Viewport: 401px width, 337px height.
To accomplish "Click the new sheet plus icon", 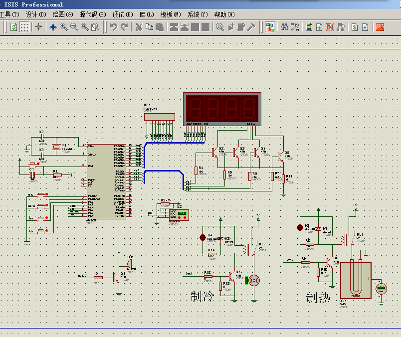I will (x=319, y=27).
